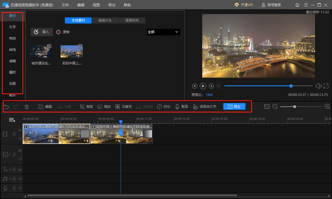Open the 16:9 aspect ratio selector
Image resolution: width=332 pixels, height=199 pixels.
point(209,95)
